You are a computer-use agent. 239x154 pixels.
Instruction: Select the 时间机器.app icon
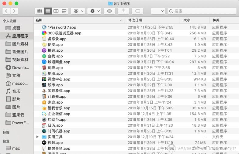(x=44, y=131)
